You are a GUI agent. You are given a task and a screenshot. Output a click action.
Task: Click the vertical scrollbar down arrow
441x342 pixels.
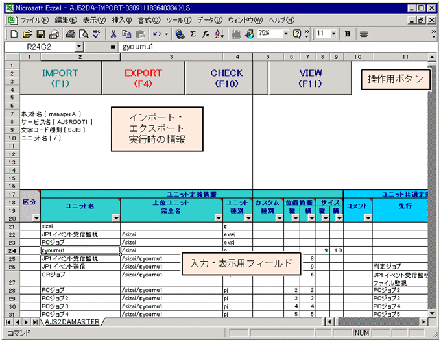(x=432, y=313)
